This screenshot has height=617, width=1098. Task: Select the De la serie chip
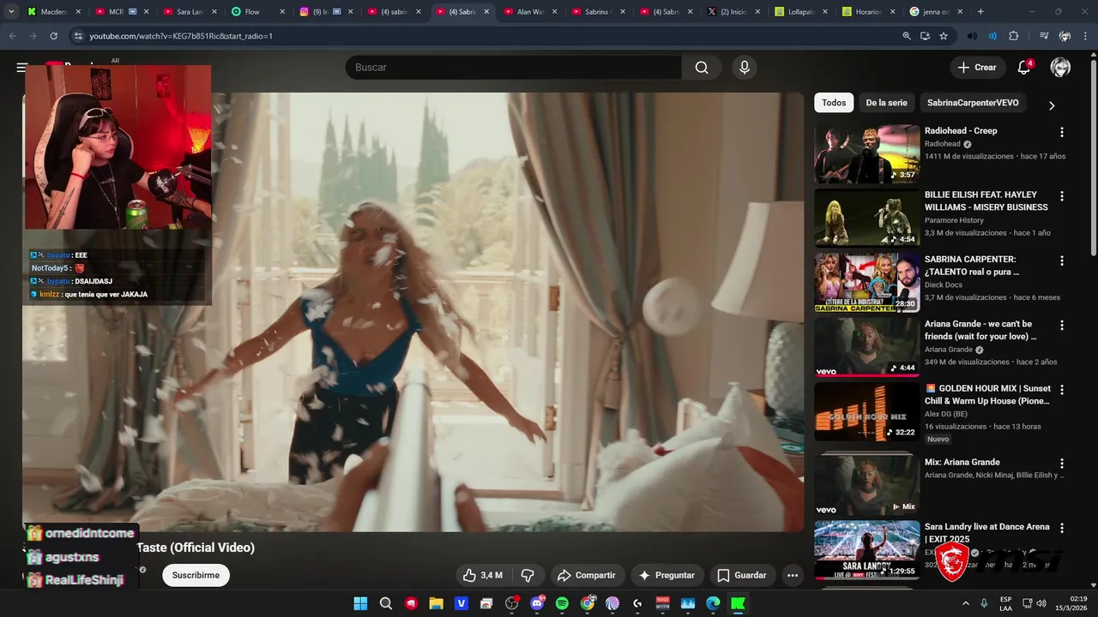pyautogui.click(x=886, y=103)
